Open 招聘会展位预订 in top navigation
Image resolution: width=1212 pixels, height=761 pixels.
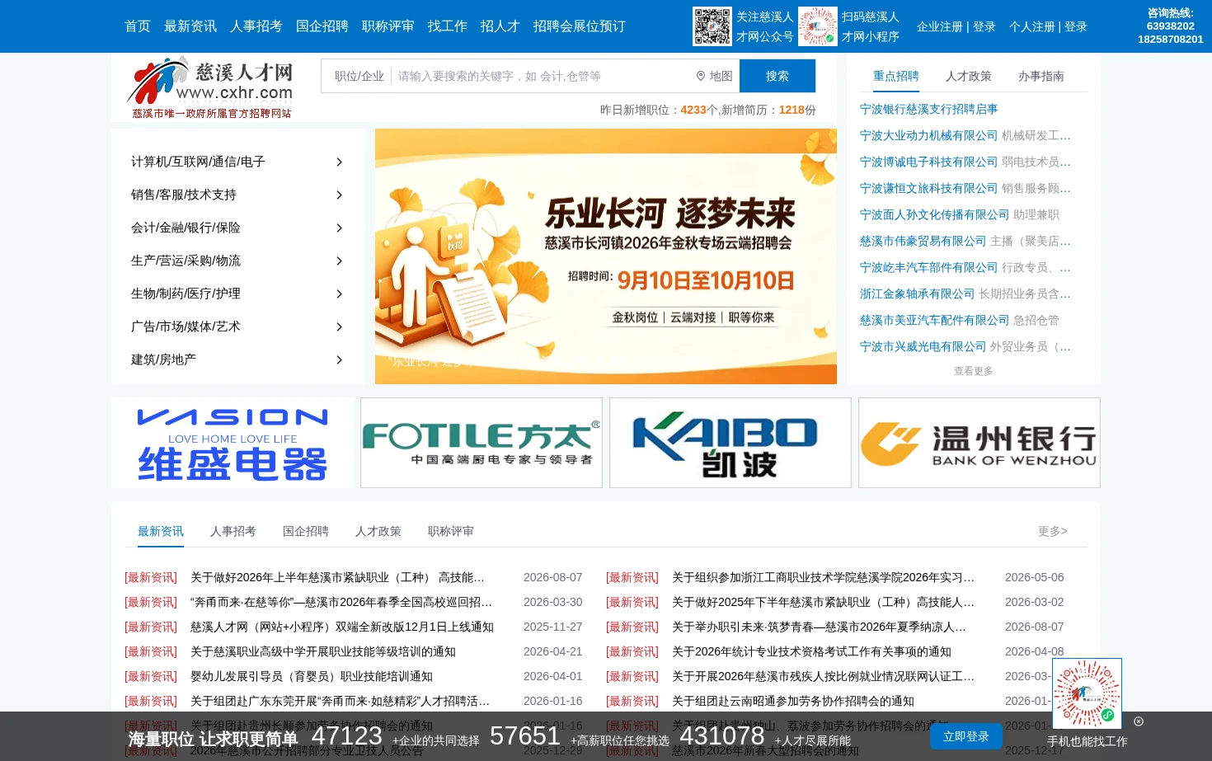pyautogui.click(x=580, y=26)
